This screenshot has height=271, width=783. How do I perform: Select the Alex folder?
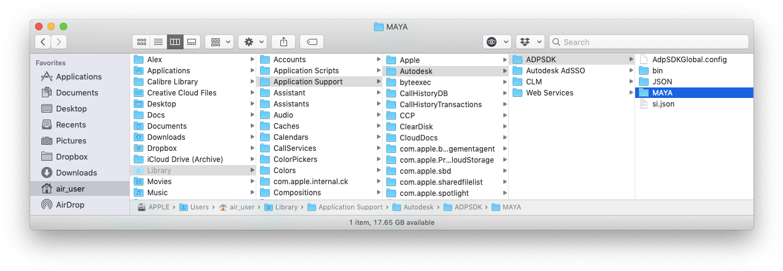(x=193, y=60)
